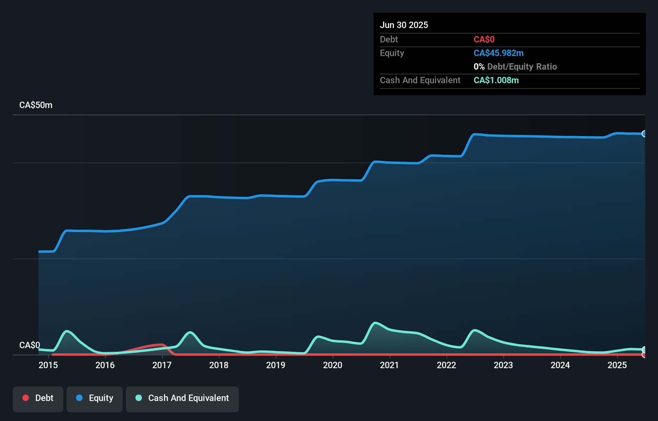Click the blue Equity legend dot
Image resolution: width=658 pixels, height=421 pixels.
click(79, 398)
